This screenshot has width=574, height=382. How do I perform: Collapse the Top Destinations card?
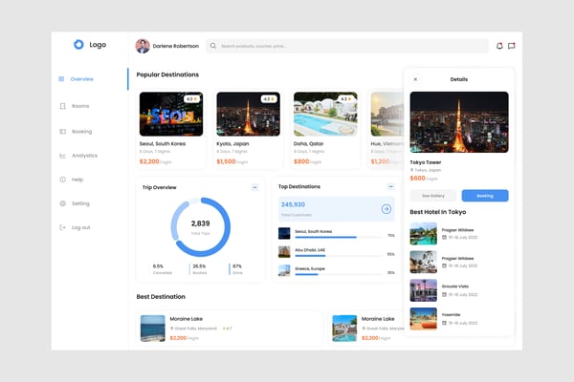click(390, 187)
